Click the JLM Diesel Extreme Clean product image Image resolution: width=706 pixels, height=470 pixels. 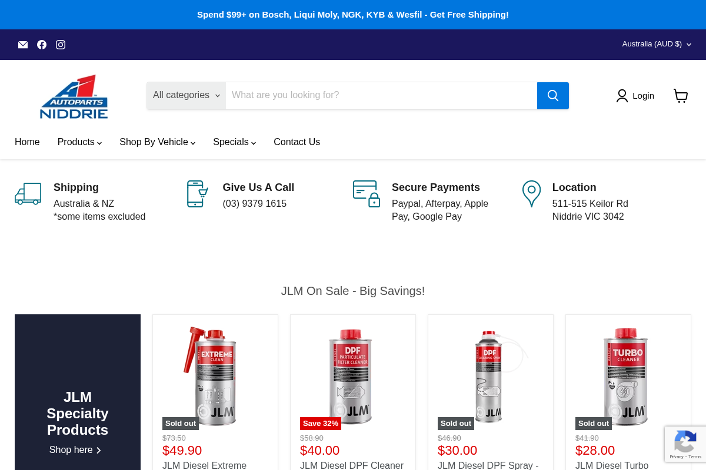click(x=215, y=376)
